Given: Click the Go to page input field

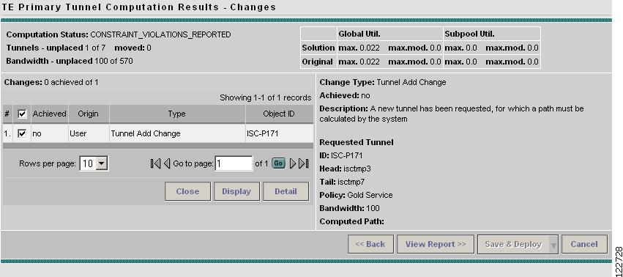Looking at the screenshot, I should point(234,163).
